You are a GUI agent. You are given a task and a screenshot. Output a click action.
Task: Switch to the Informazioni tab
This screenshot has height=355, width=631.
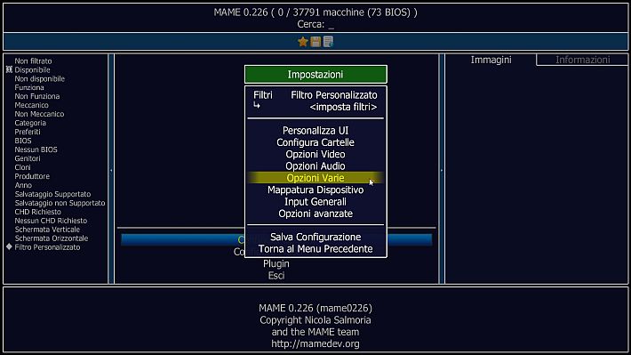pyautogui.click(x=582, y=60)
